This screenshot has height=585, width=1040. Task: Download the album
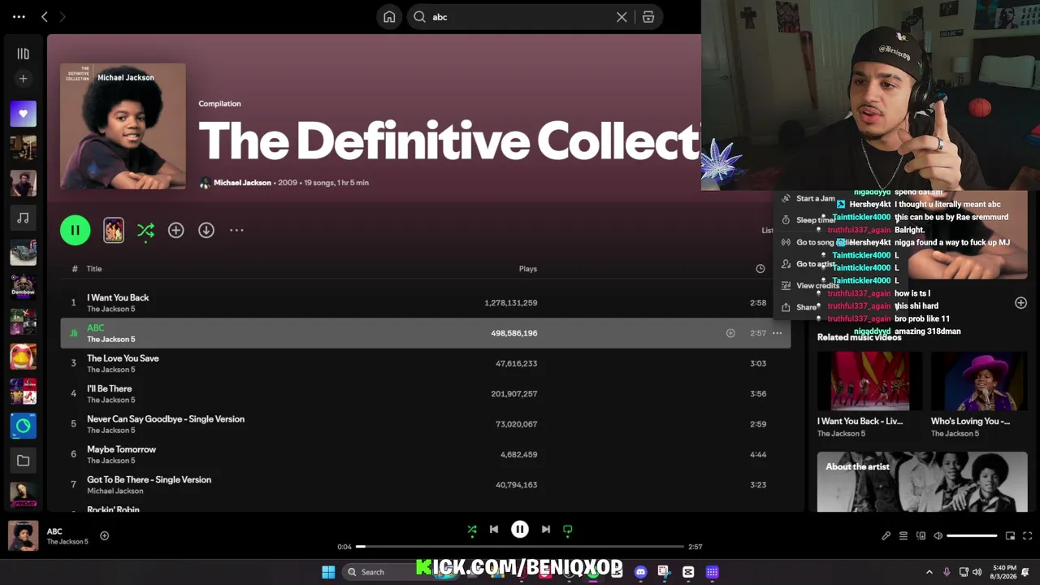point(206,230)
